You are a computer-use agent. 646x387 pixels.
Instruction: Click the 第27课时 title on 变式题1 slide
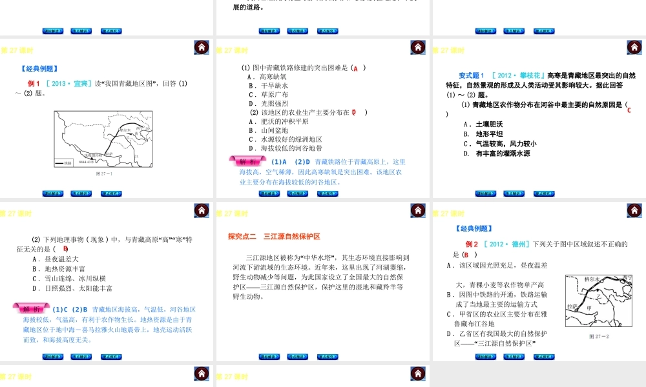pyautogui.click(x=448, y=50)
